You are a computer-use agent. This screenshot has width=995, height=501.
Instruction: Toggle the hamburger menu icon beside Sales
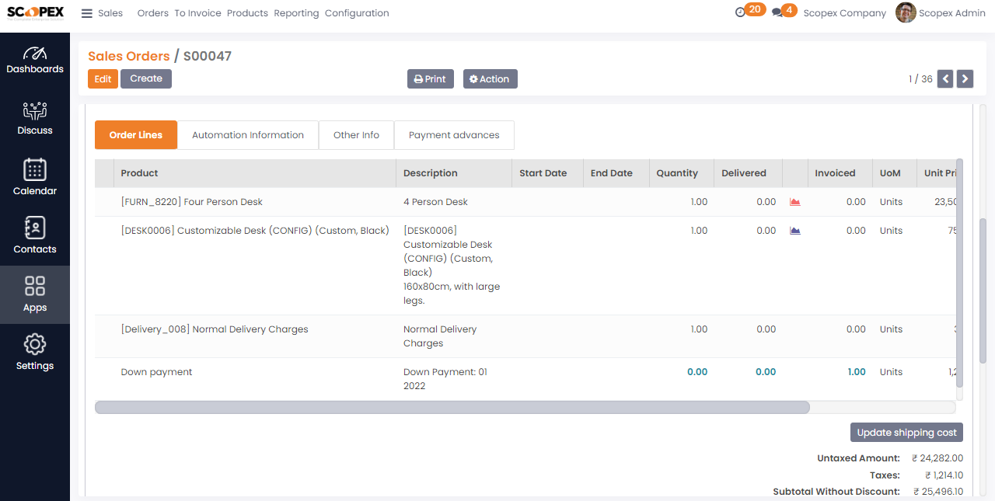click(x=86, y=13)
